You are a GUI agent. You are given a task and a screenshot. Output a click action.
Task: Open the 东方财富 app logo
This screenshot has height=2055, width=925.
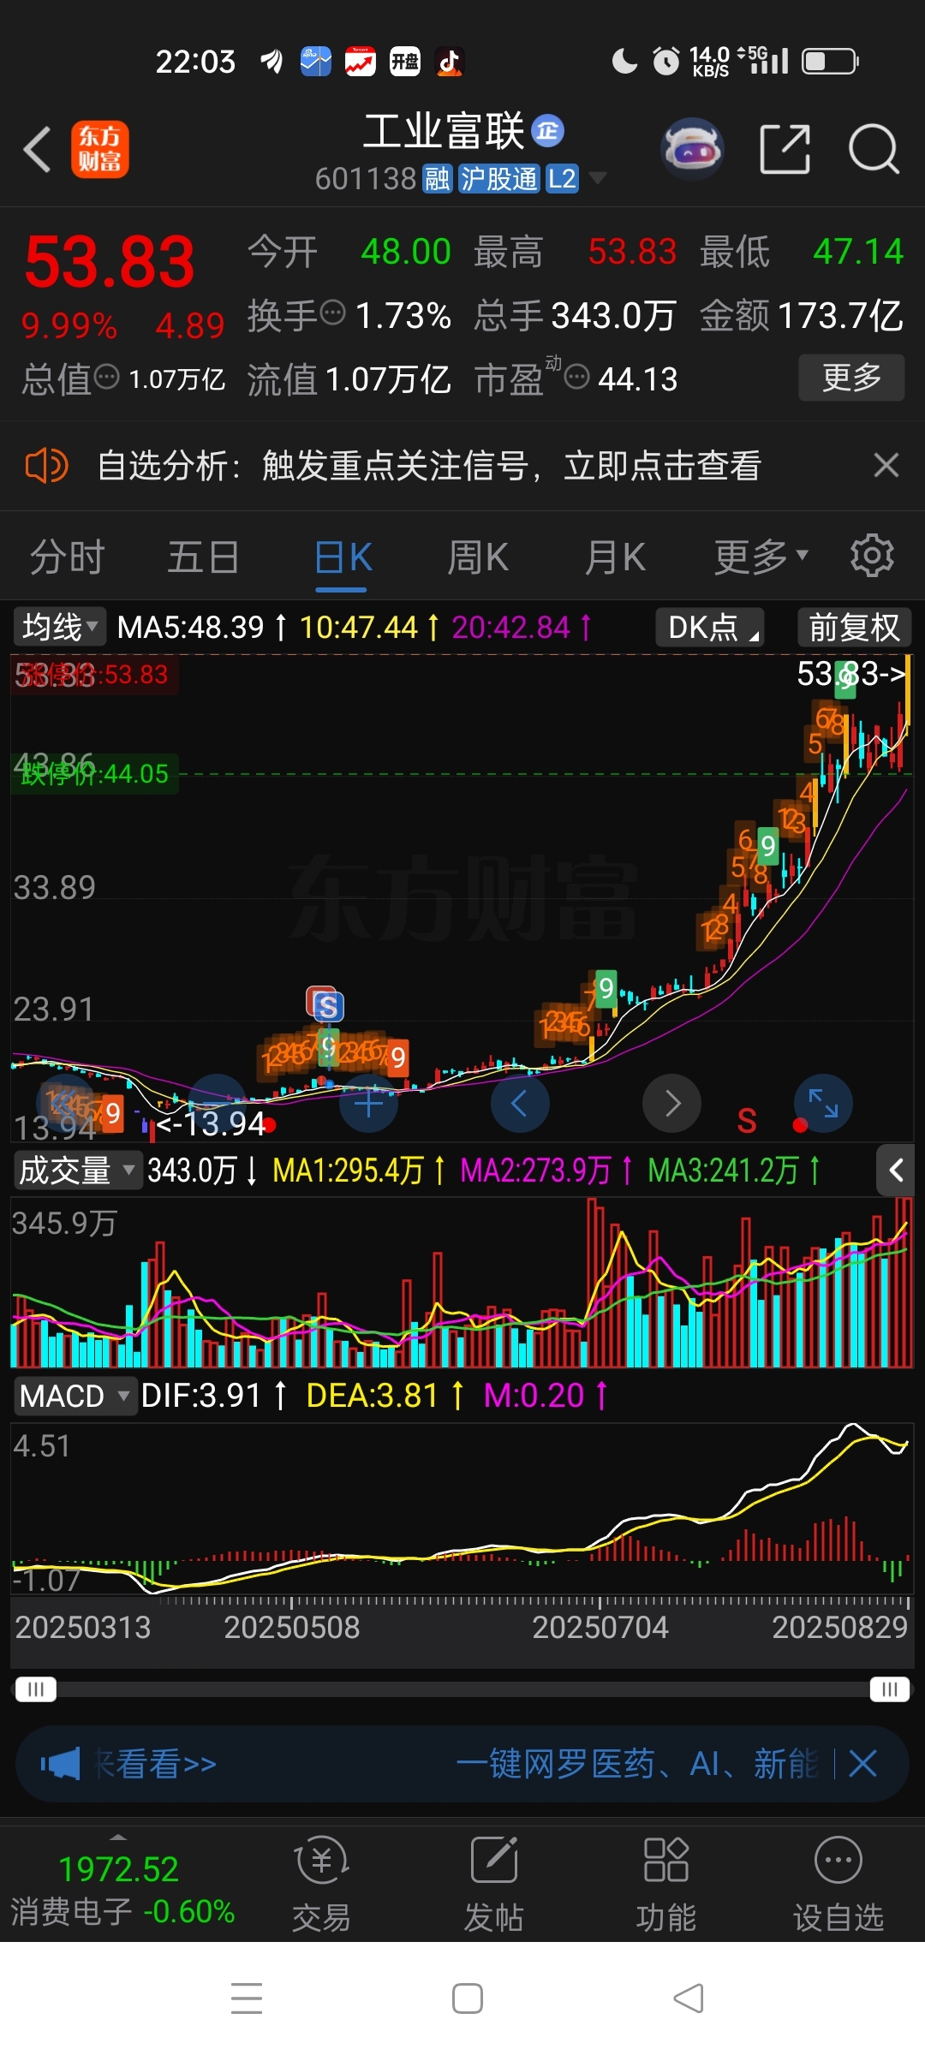coord(100,149)
